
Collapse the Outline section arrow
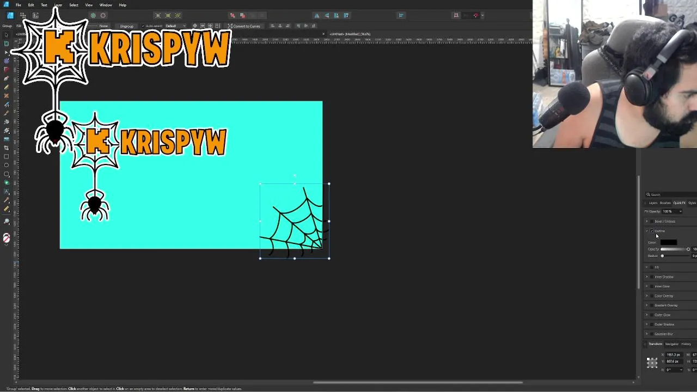click(647, 231)
